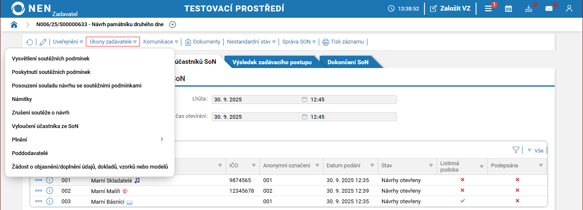Open the downloads icon in header
The width and height of the screenshot is (583, 210).
pyautogui.click(x=529, y=8)
